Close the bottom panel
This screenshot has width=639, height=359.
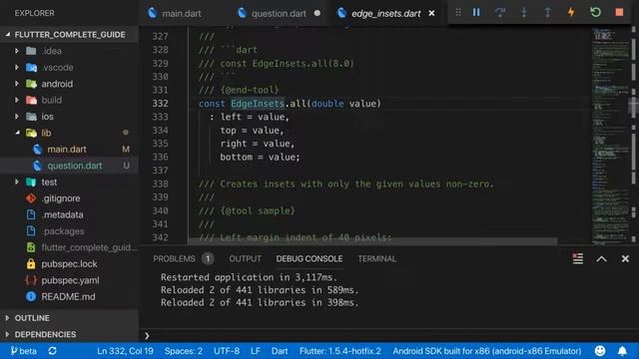(625, 259)
